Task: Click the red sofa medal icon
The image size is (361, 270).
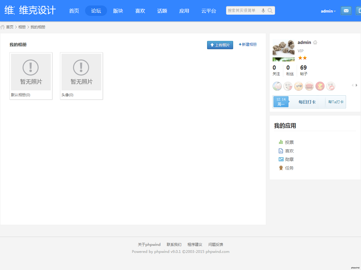Action: [309, 86]
